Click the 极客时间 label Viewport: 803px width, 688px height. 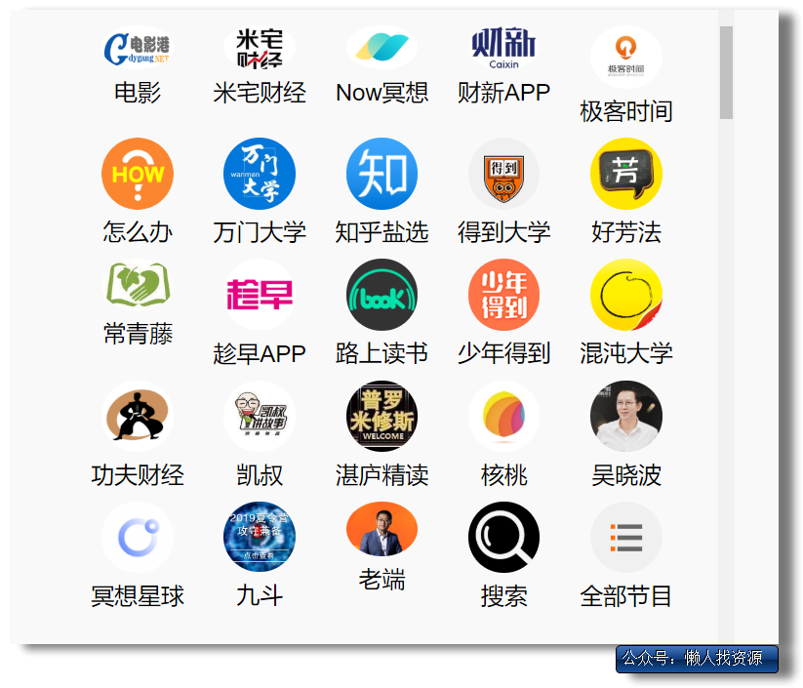click(625, 111)
